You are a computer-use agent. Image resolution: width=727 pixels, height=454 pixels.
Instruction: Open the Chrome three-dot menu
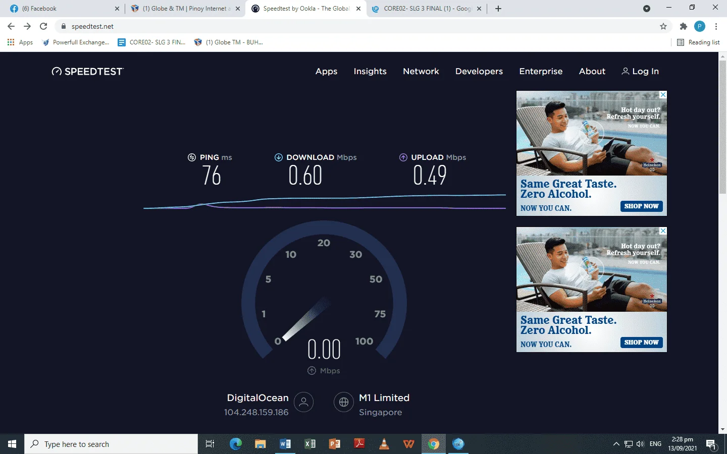pos(716,26)
